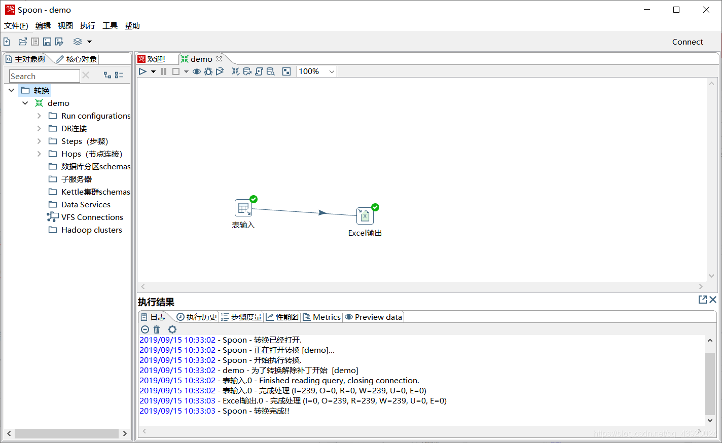Viewport: 722px width, 443px height.
Task: Open the 视图 menu
Action: click(x=65, y=25)
